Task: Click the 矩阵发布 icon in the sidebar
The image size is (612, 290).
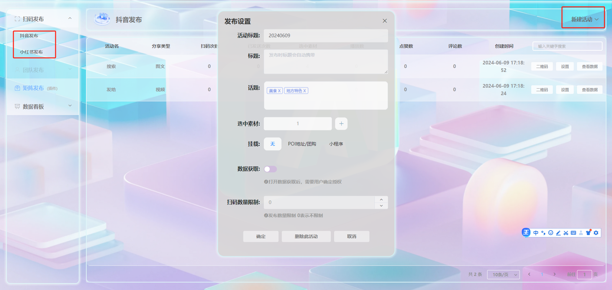Action: [x=17, y=88]
